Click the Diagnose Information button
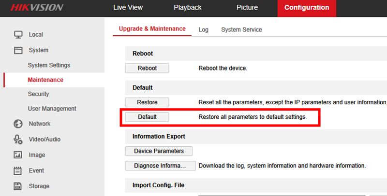The height and width of the screenshot is (196, 387). tap(160, 166)
